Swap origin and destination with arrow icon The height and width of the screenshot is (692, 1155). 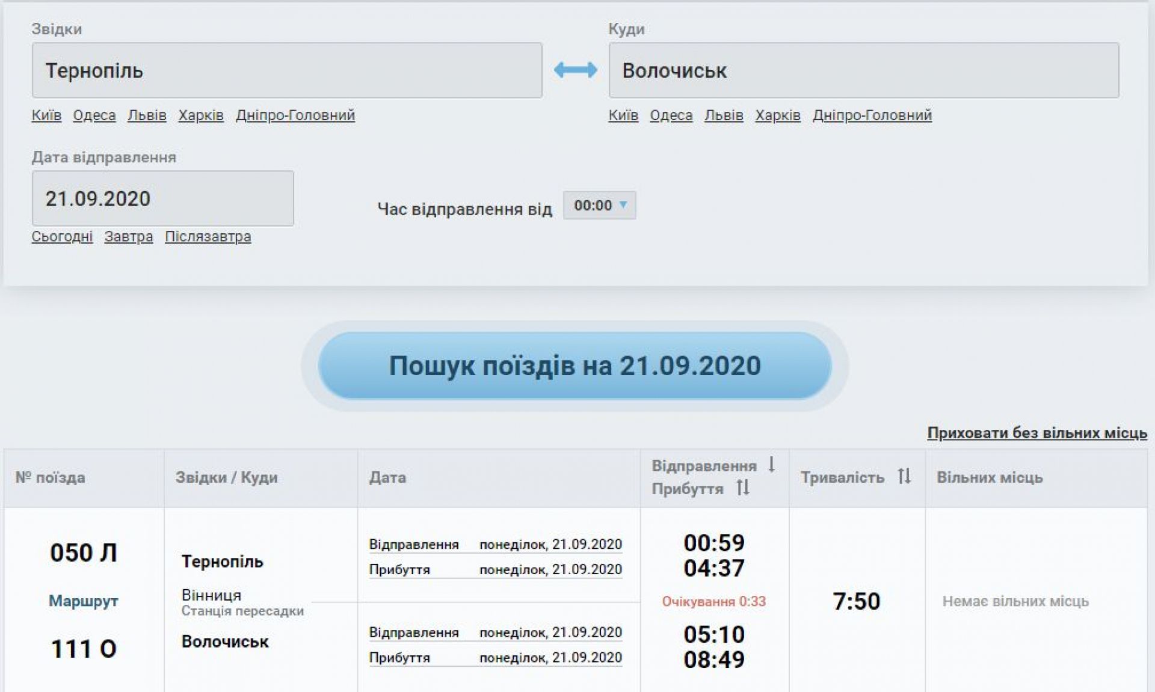(575, 70)
